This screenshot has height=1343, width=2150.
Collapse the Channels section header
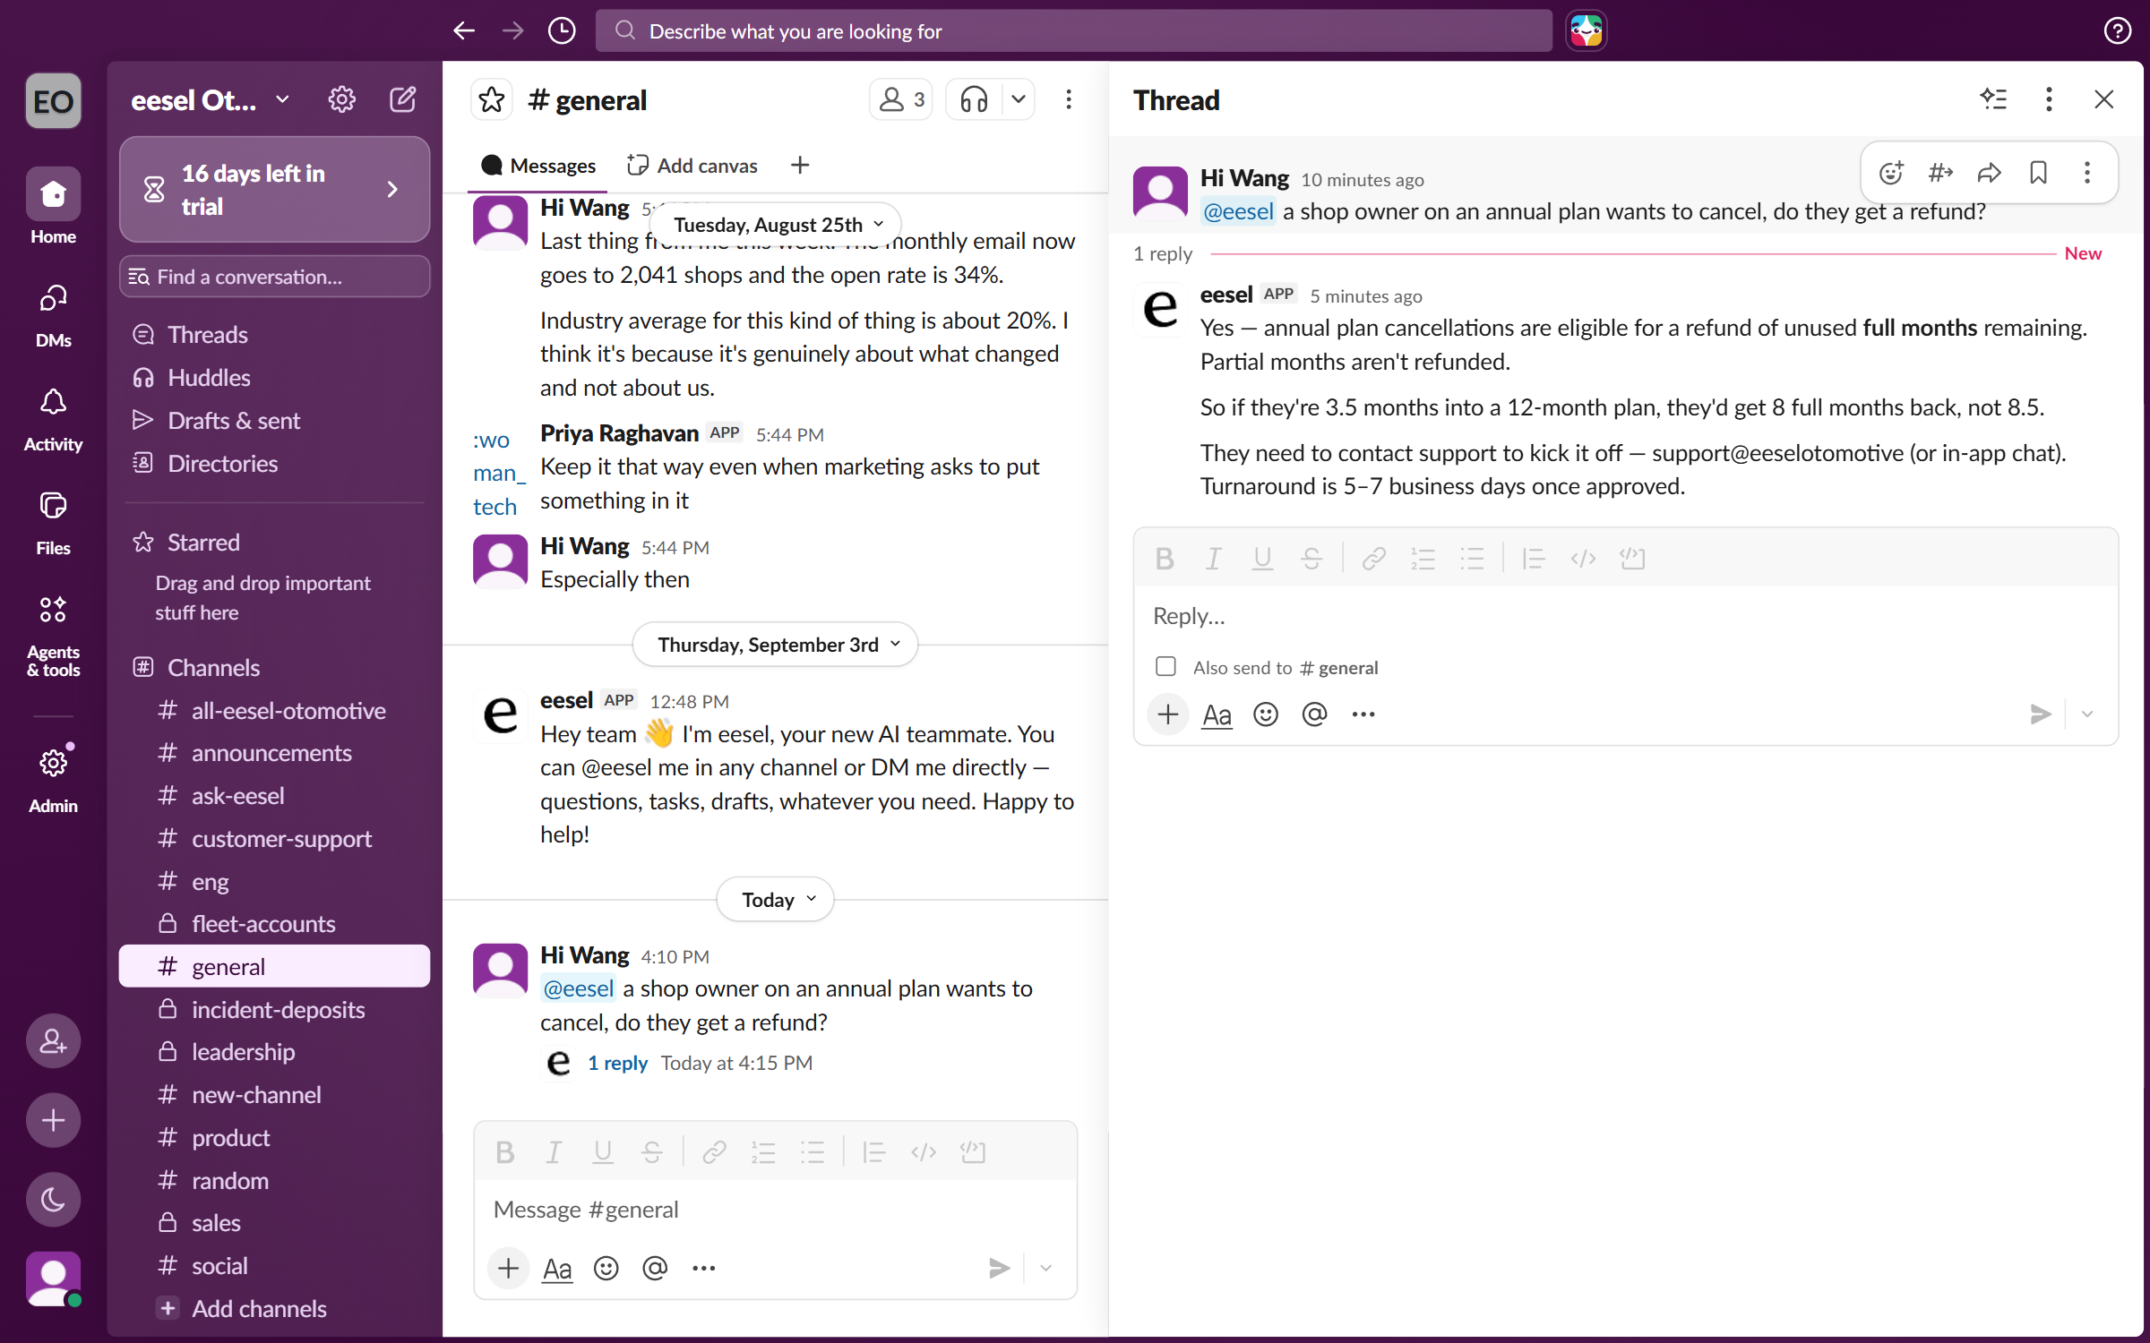213,667
